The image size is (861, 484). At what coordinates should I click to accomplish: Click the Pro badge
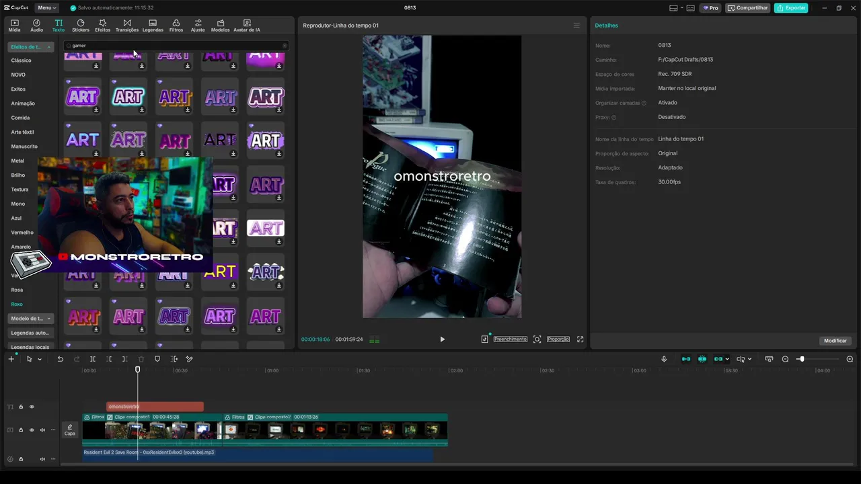(x=710, y=8)
